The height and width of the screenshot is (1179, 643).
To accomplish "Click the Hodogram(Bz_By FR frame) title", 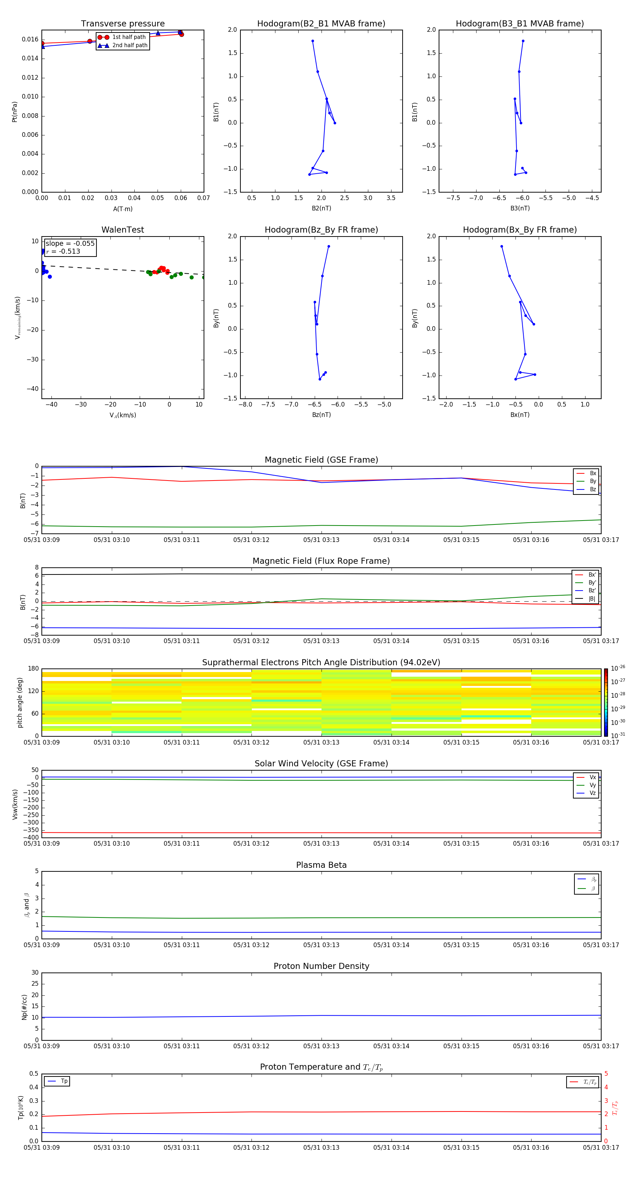I will click(x=321, y=230).
